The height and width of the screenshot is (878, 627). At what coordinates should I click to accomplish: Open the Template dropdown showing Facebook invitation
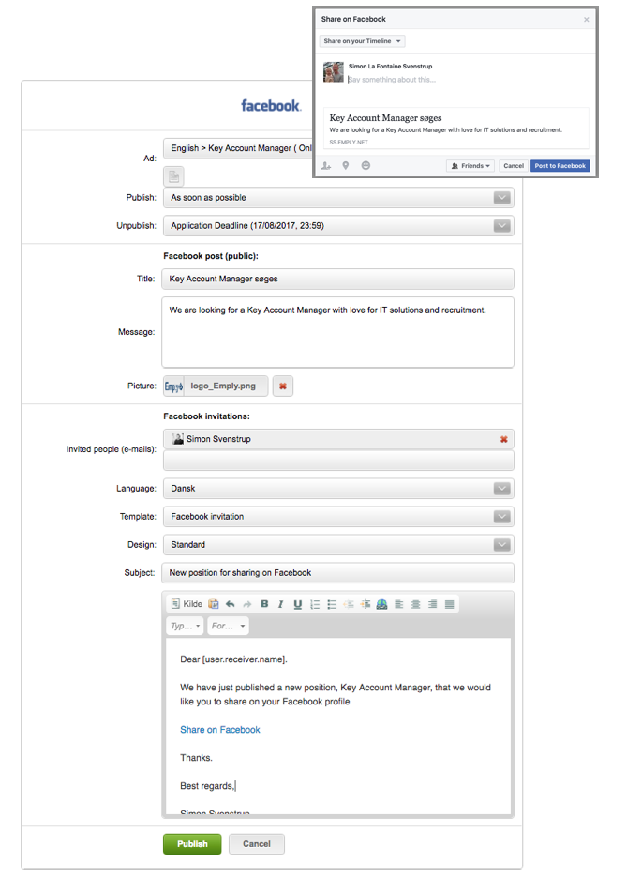[x=338, y=516]
